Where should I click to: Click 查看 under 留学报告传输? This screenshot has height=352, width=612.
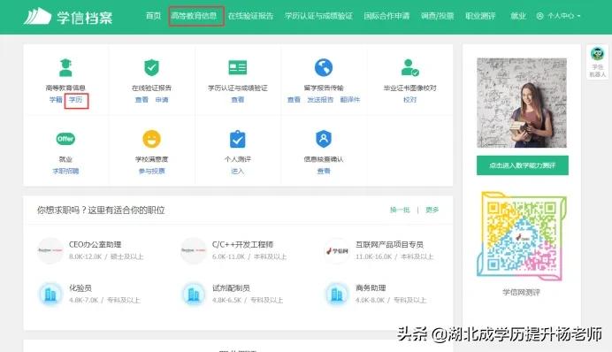294,100
